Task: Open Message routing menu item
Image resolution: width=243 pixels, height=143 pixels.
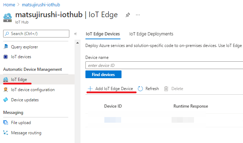Action: 26,133
